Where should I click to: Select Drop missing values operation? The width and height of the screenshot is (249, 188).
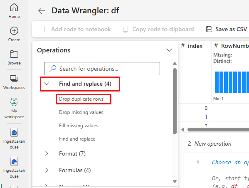tap(81, 112)
